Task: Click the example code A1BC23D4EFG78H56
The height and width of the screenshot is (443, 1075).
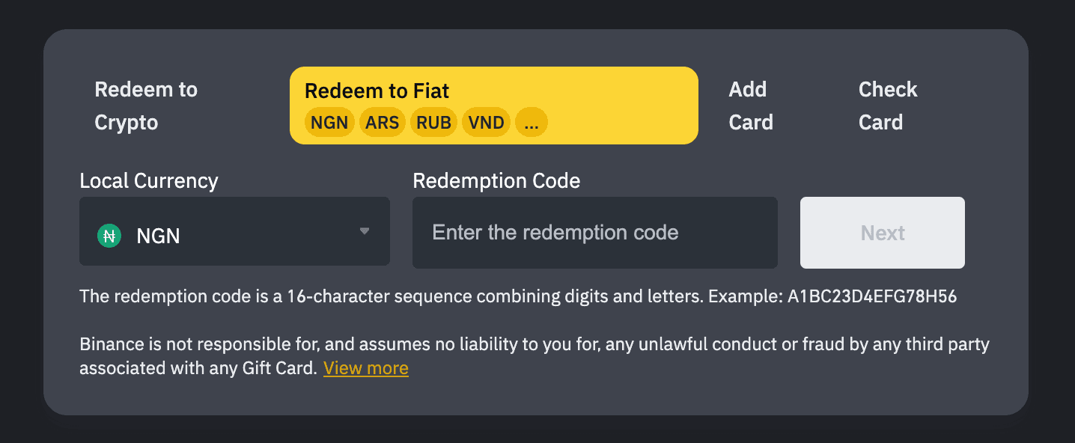Action: click(872, 296)
